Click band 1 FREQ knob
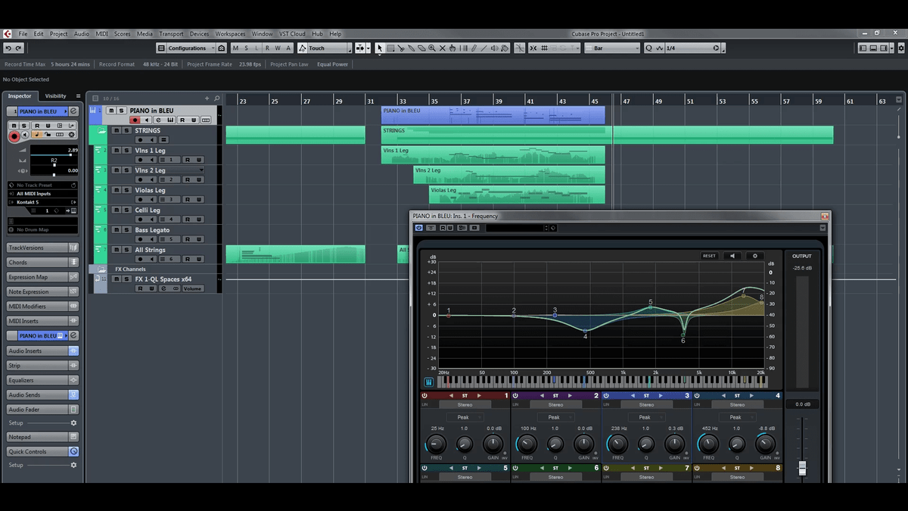908x511 pixels. tap(436, 444)
